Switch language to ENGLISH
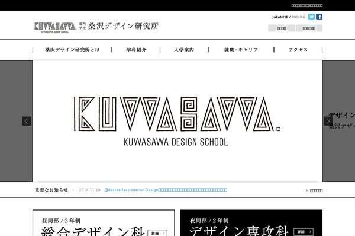The image size is (355, 236). 298,17
